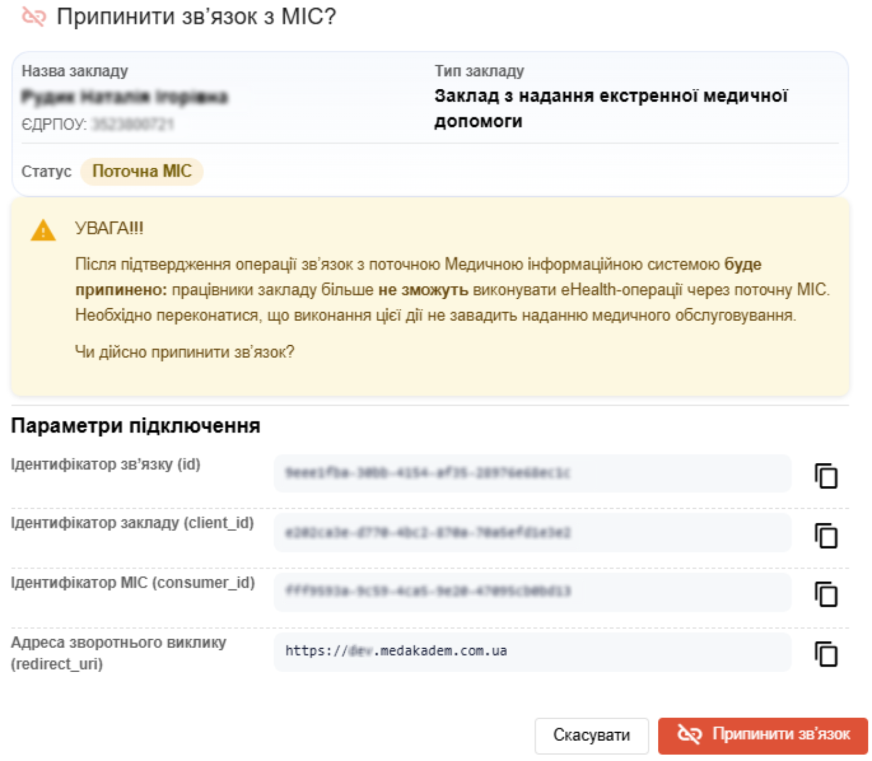Click the Поточна МІС status badge

142,172
